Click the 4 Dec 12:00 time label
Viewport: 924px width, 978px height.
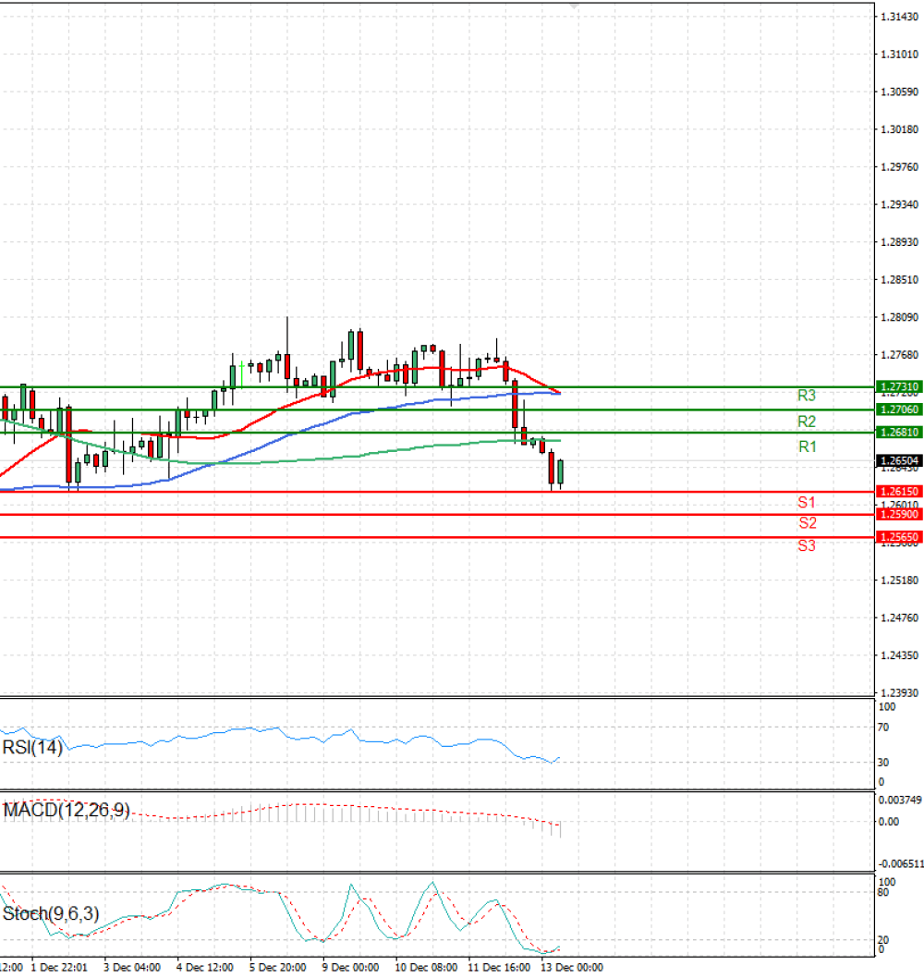point(204,968)
